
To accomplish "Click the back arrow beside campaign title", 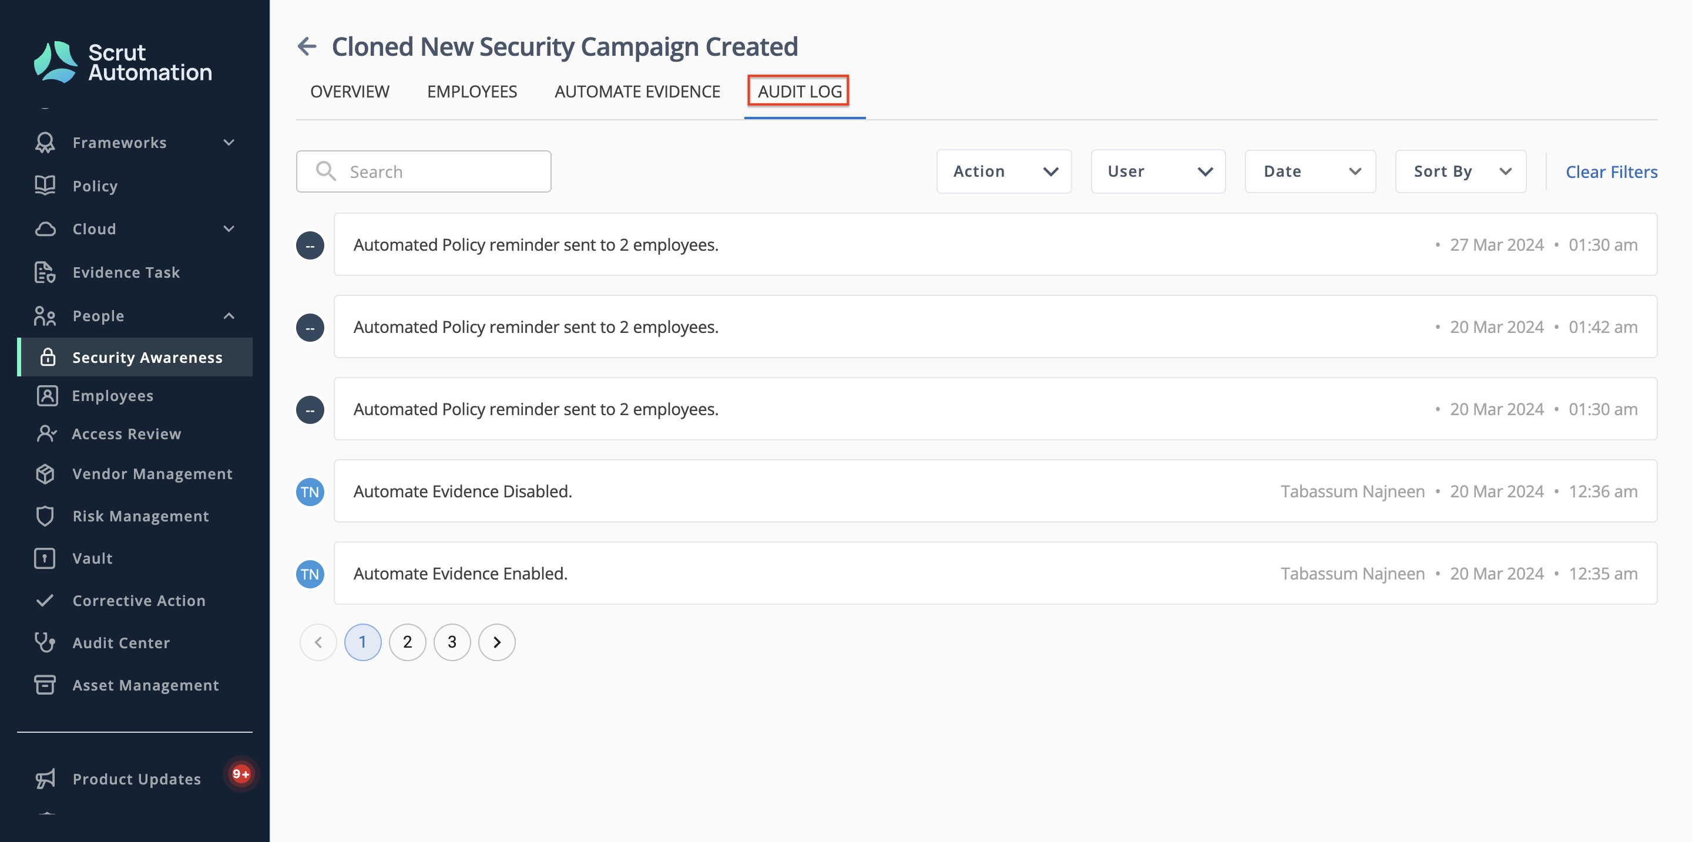I will tap(307, 46).
